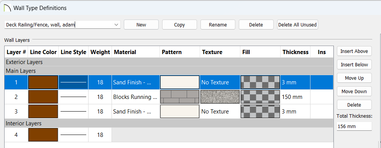
Task: Open the layer 2 speckled texture thumbnail
Action: point(220,97)
